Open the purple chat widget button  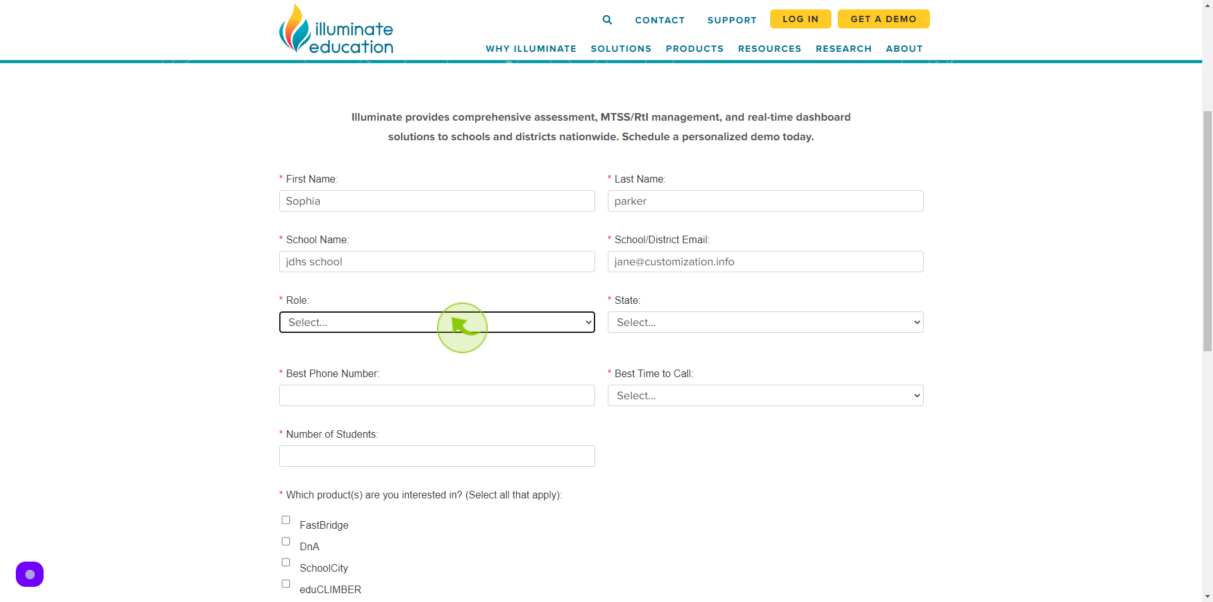click(x=30, y=574)
